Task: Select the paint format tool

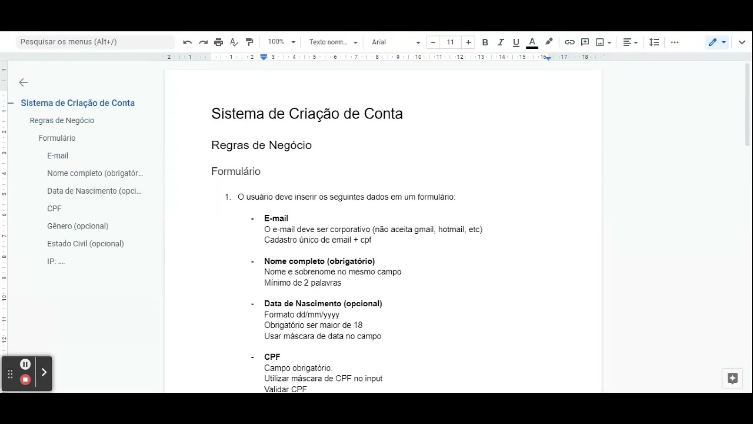Action: tap(249, 42)
